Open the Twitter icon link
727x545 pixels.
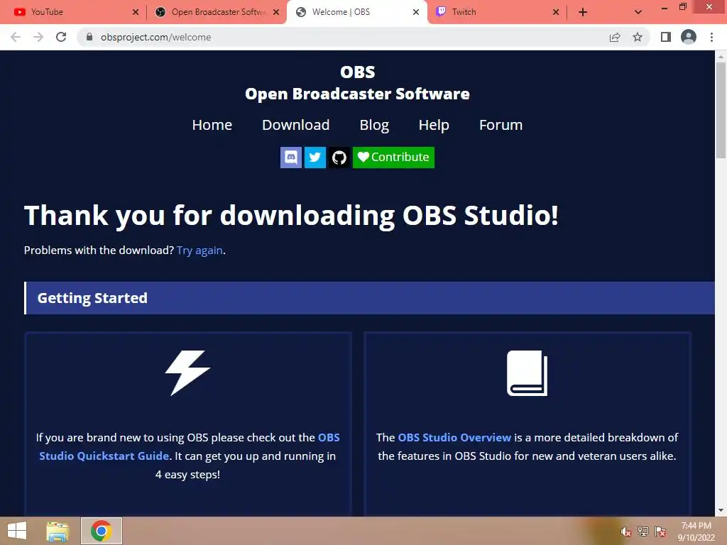pos(315,158)
